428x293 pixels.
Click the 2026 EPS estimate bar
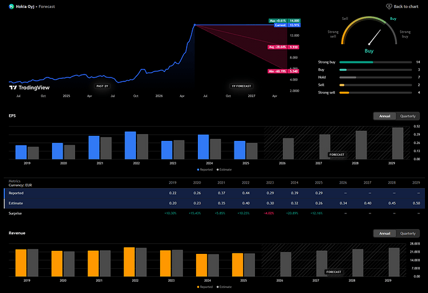[288, 149]
